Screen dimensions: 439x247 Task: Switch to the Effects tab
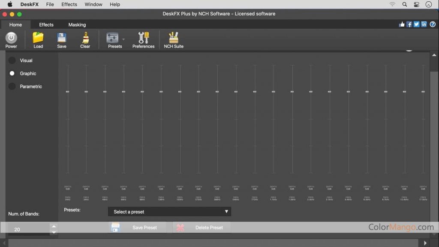[x=46, y=24]
